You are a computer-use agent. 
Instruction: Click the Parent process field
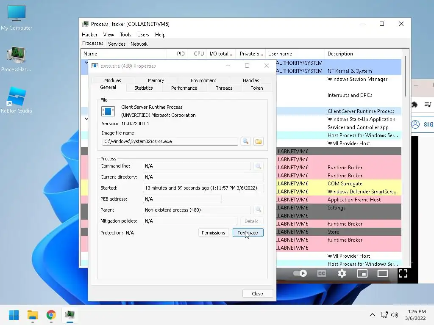197,210
